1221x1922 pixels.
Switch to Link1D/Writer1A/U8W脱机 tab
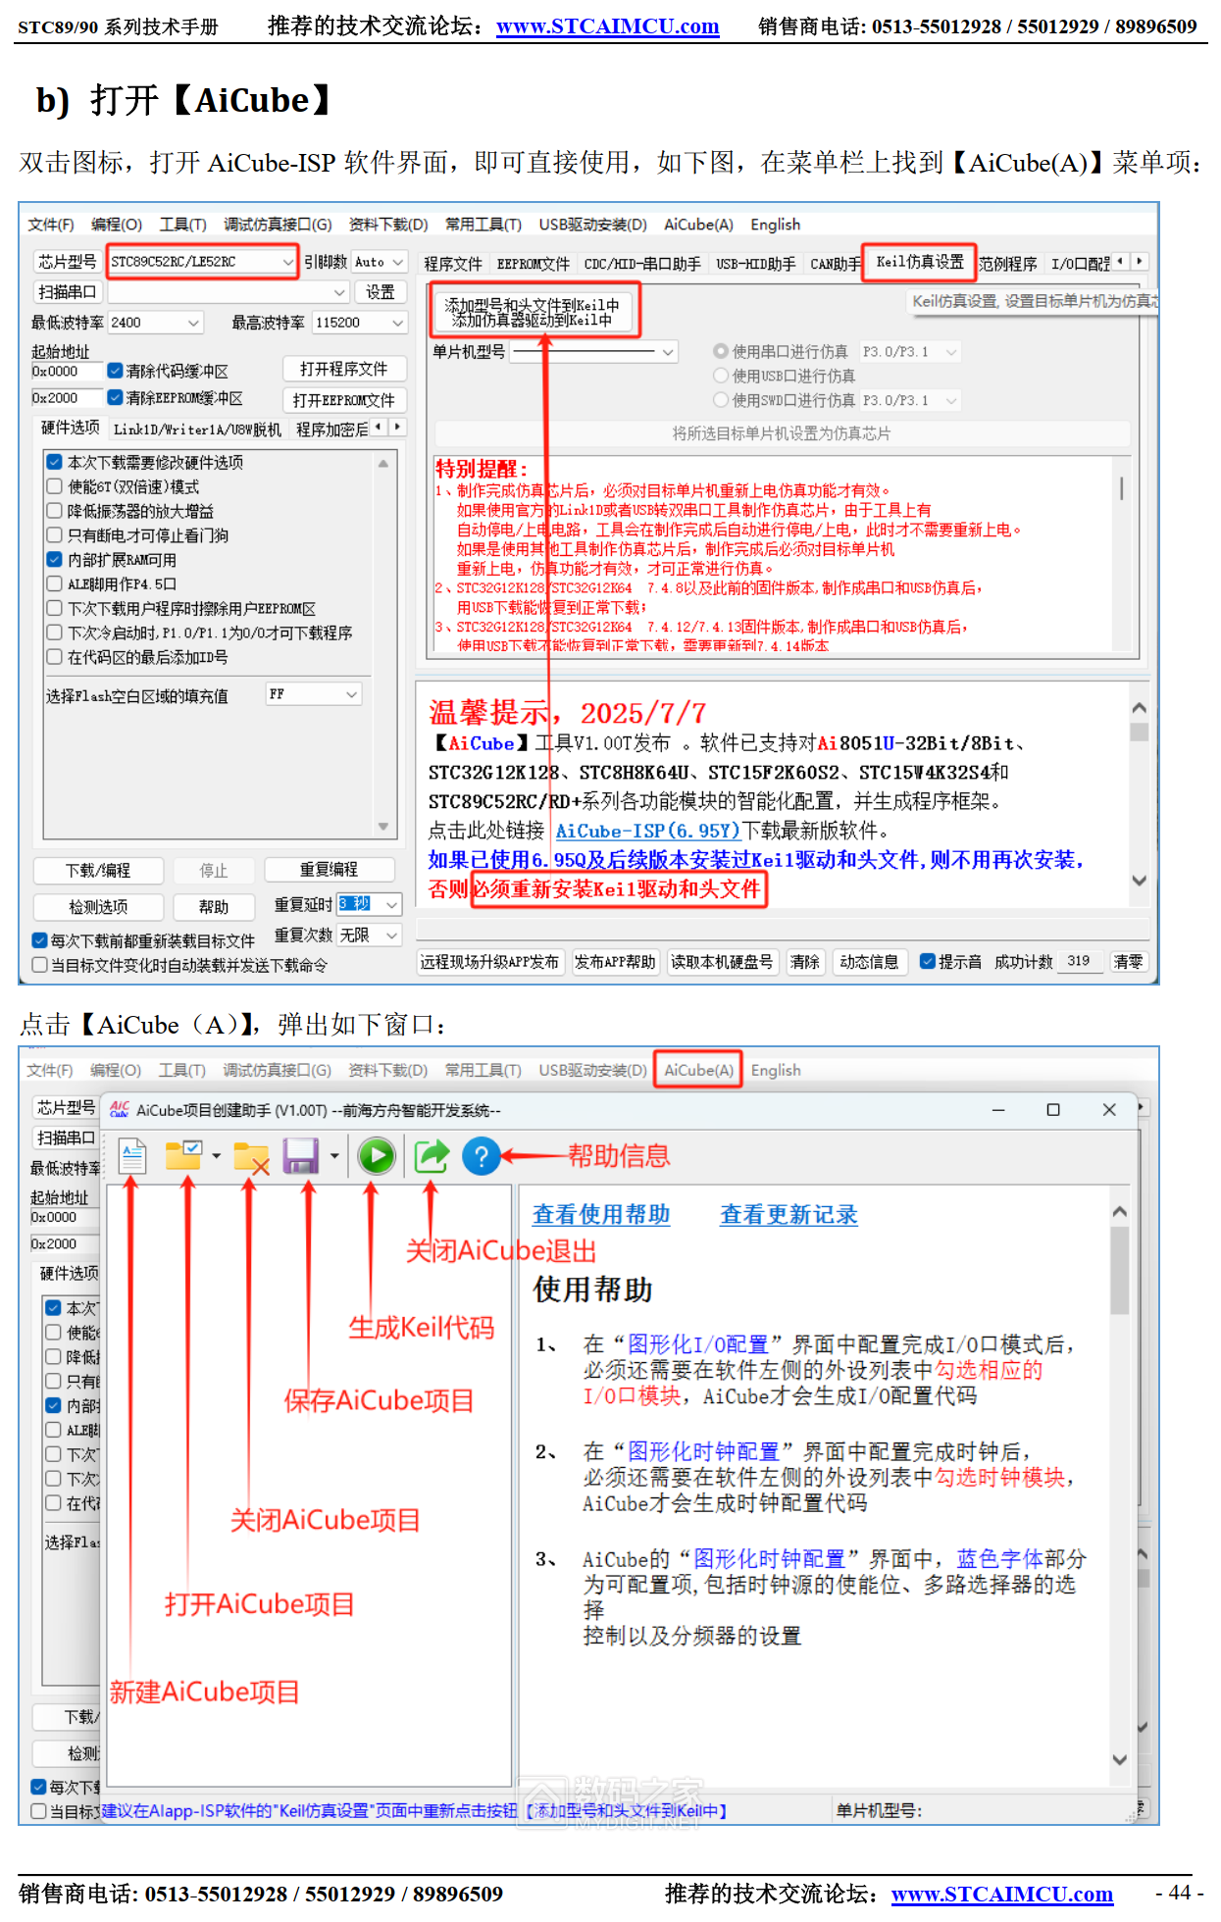click(x=197, y=430)
